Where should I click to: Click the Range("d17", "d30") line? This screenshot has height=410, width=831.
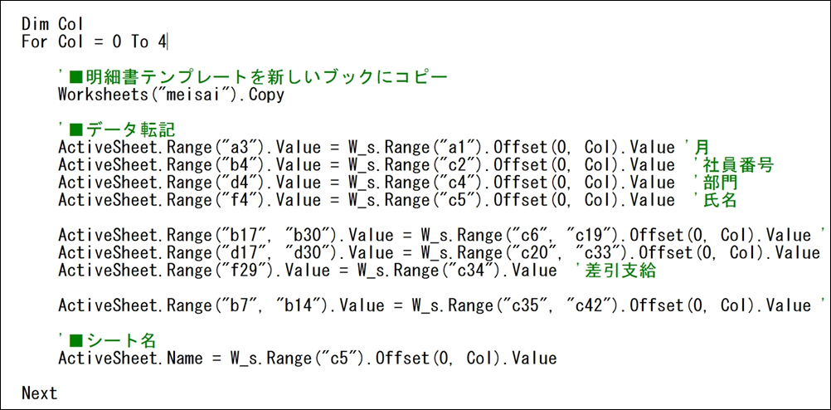(x=431, y=252)
